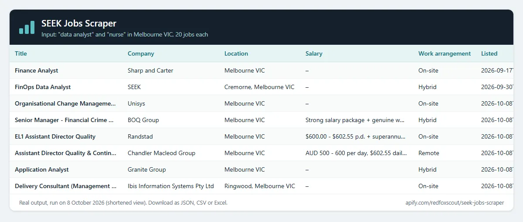Click the Sharp and Carter company cell
523x222 pixels.
pyautogui.click(x=150, y=70)
